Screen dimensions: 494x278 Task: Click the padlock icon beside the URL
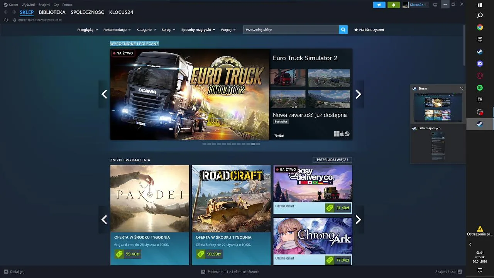click(15, 20)
